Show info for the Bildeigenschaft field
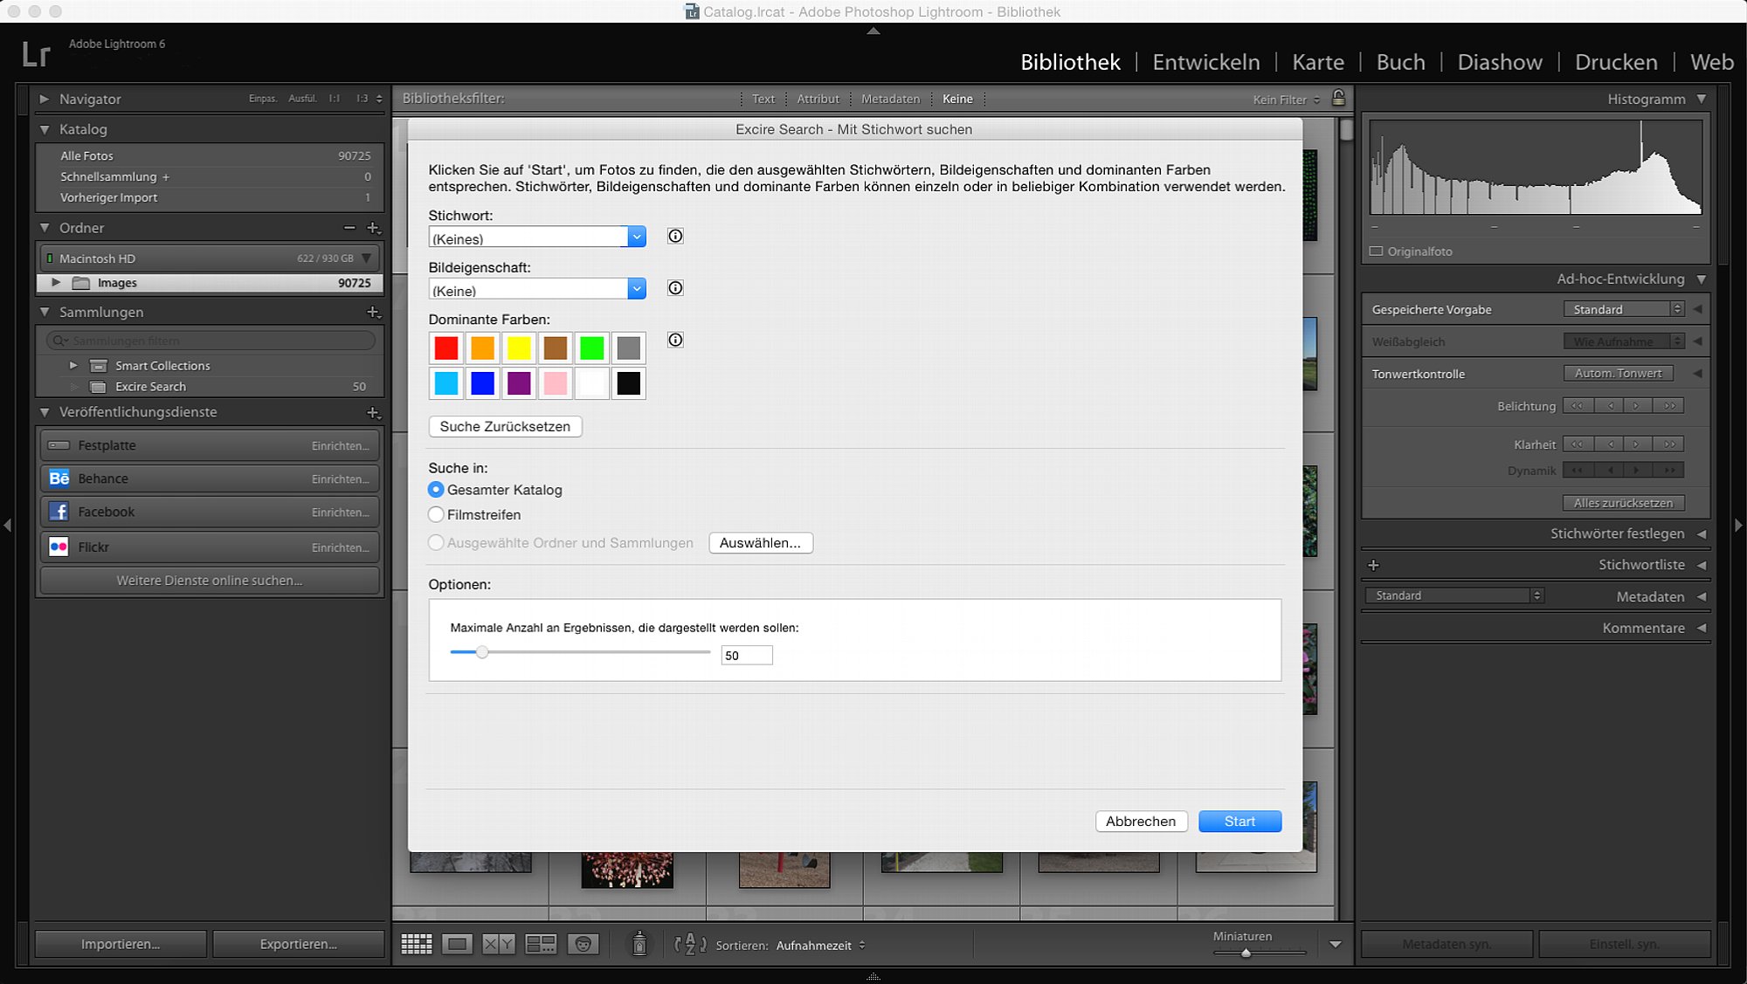This screenshot has width=1747, height=984. (x=675, y=288)
